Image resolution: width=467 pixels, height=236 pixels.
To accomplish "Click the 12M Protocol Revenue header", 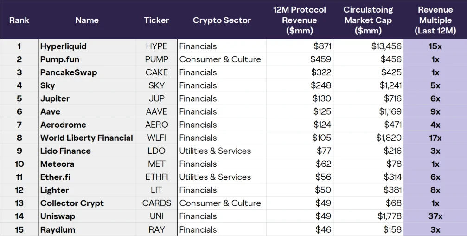I will (300, 20).
